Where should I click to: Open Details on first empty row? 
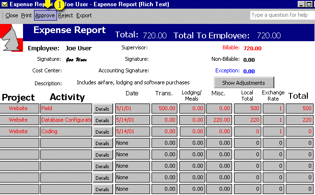click(103, 143)
